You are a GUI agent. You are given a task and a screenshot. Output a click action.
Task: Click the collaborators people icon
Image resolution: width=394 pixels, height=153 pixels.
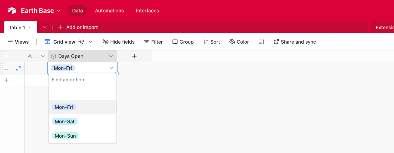pyautogui.click(x=81, y=42)
